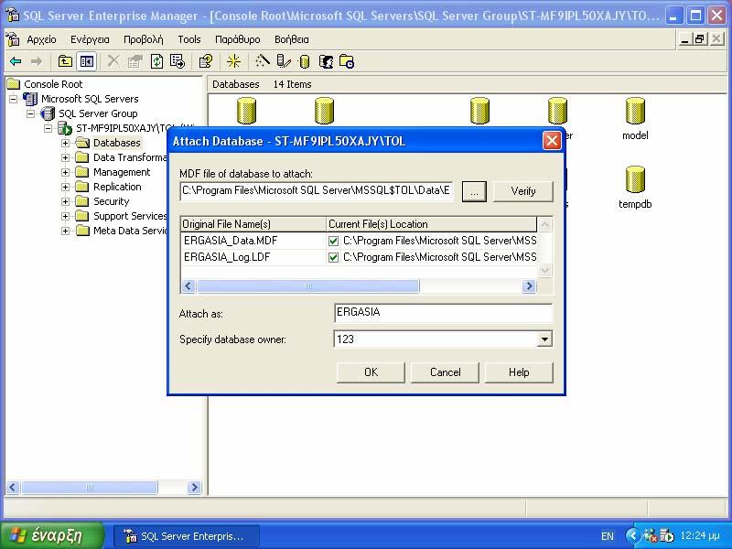Expand the Security tree node
The height and width of the screenshot is (549, 732).
(x=65, y=201)
